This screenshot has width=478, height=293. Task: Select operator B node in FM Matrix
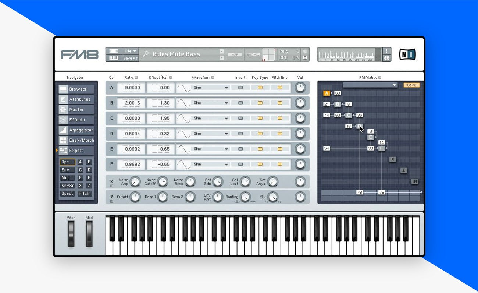[338, 104]
